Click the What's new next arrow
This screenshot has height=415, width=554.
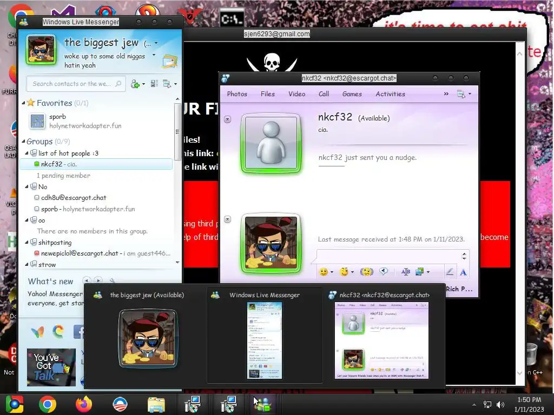click(98, 280)
